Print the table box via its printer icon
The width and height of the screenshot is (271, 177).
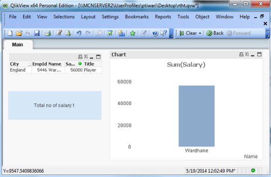[x=80, y=57]
